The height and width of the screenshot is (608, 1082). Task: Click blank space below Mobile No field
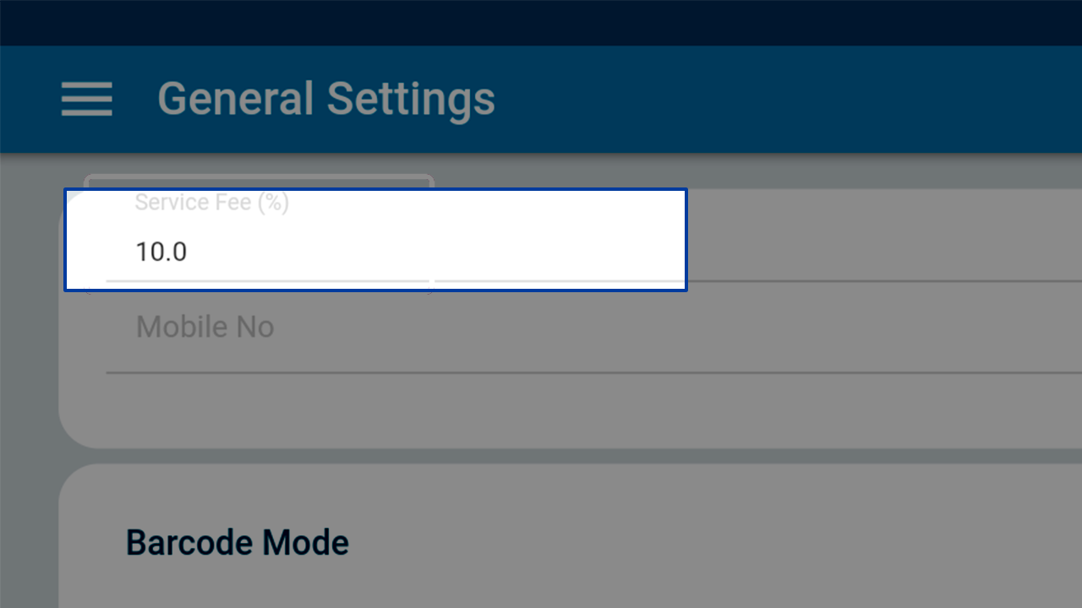click(x=571, y=410)
